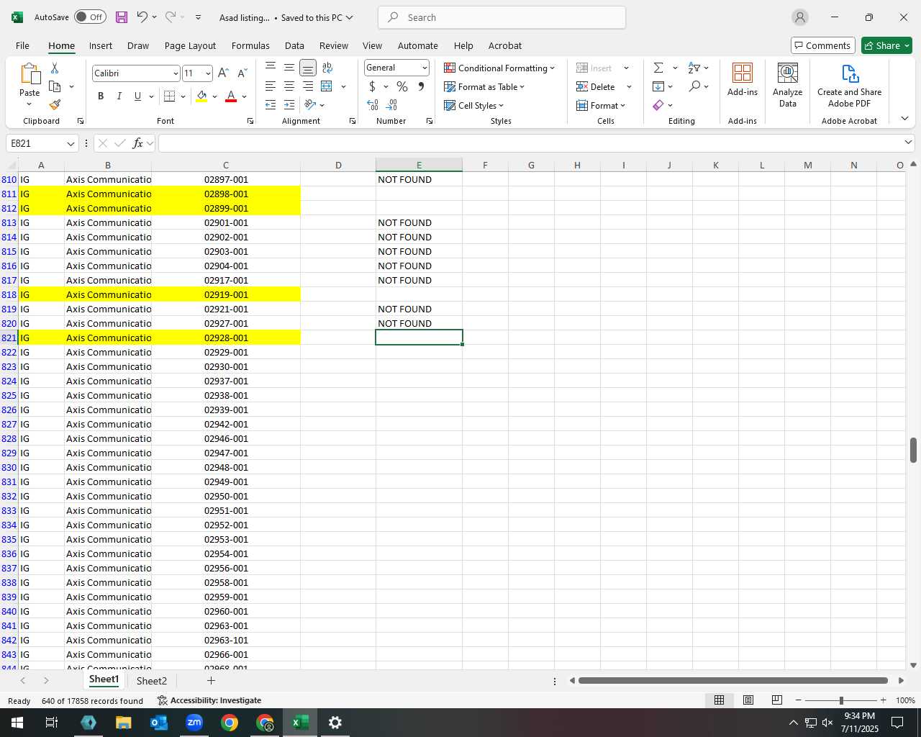Screen dimensions: 921x737
Task: Select cell C822 containing 02929-001
Action: 226,352
